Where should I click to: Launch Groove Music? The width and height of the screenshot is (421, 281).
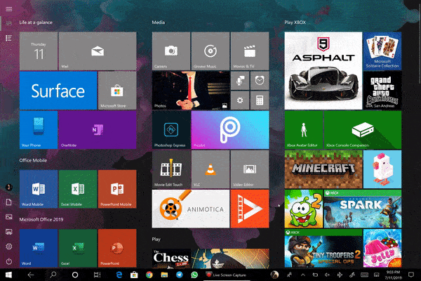click(x=209, y=50)
